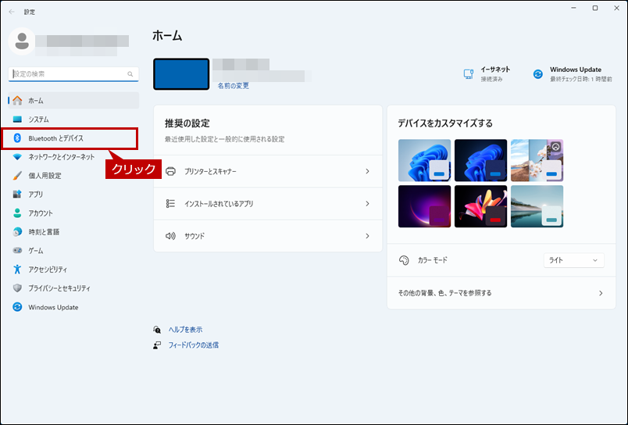Click the gamepad icon for ゲーム
The height and width of the screenshot is (425, 628).
coord(17,250)
